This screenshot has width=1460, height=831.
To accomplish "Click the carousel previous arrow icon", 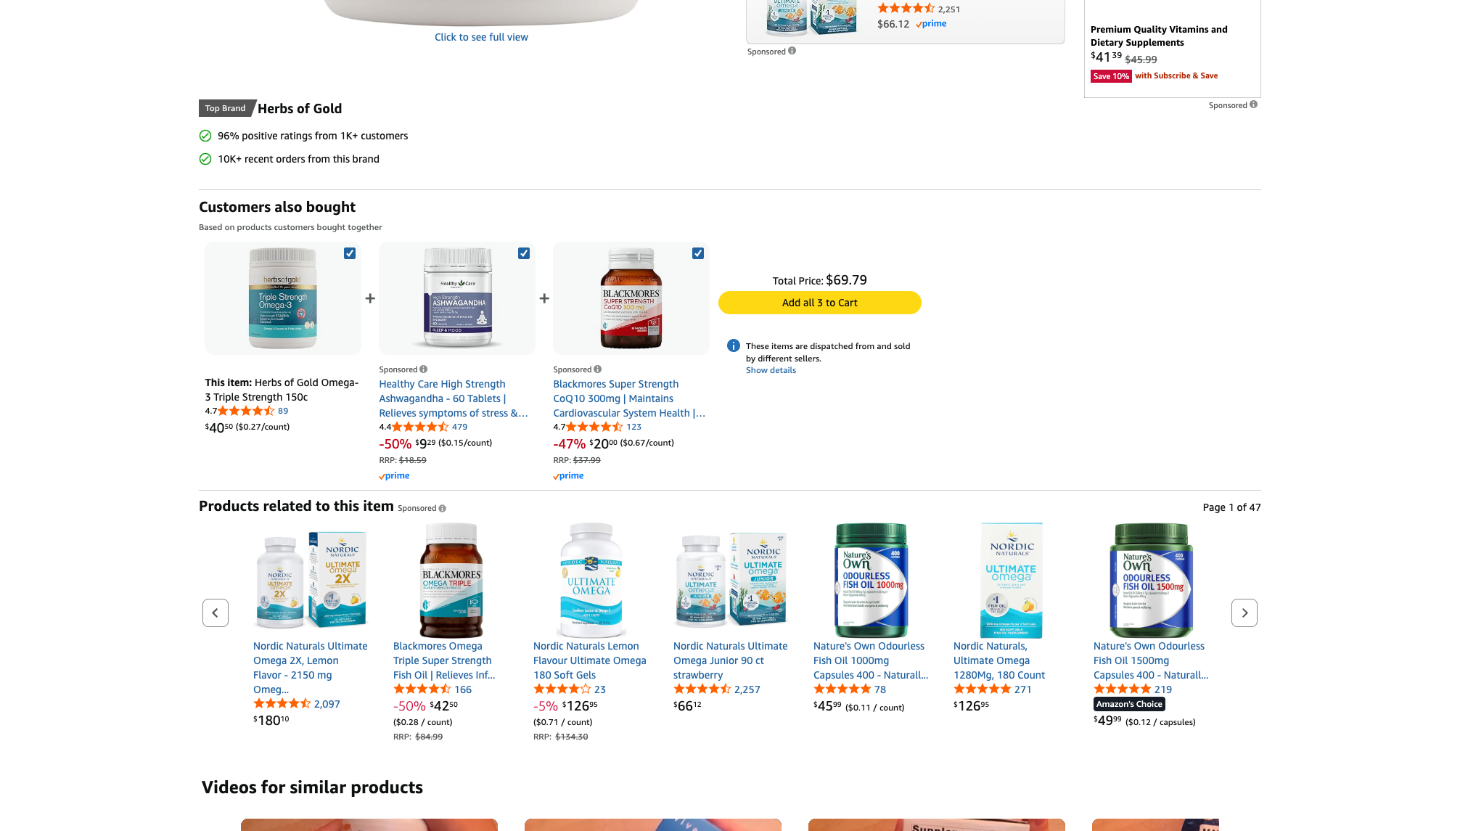I will [x=216, y=613].
